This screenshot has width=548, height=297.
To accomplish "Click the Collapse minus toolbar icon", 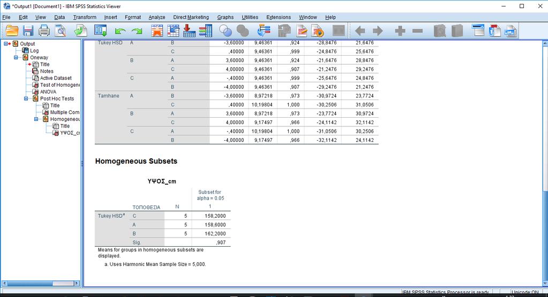I will click(x=417, y=31).
